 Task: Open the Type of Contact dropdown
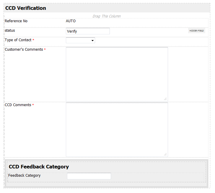click(80, 40)
